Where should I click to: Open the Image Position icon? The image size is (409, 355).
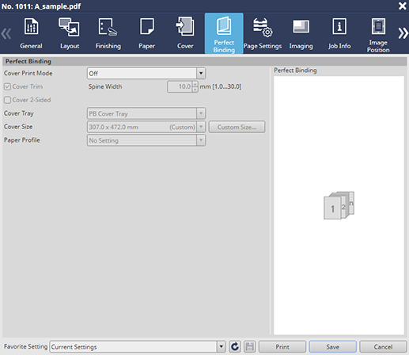pos(378,26)
